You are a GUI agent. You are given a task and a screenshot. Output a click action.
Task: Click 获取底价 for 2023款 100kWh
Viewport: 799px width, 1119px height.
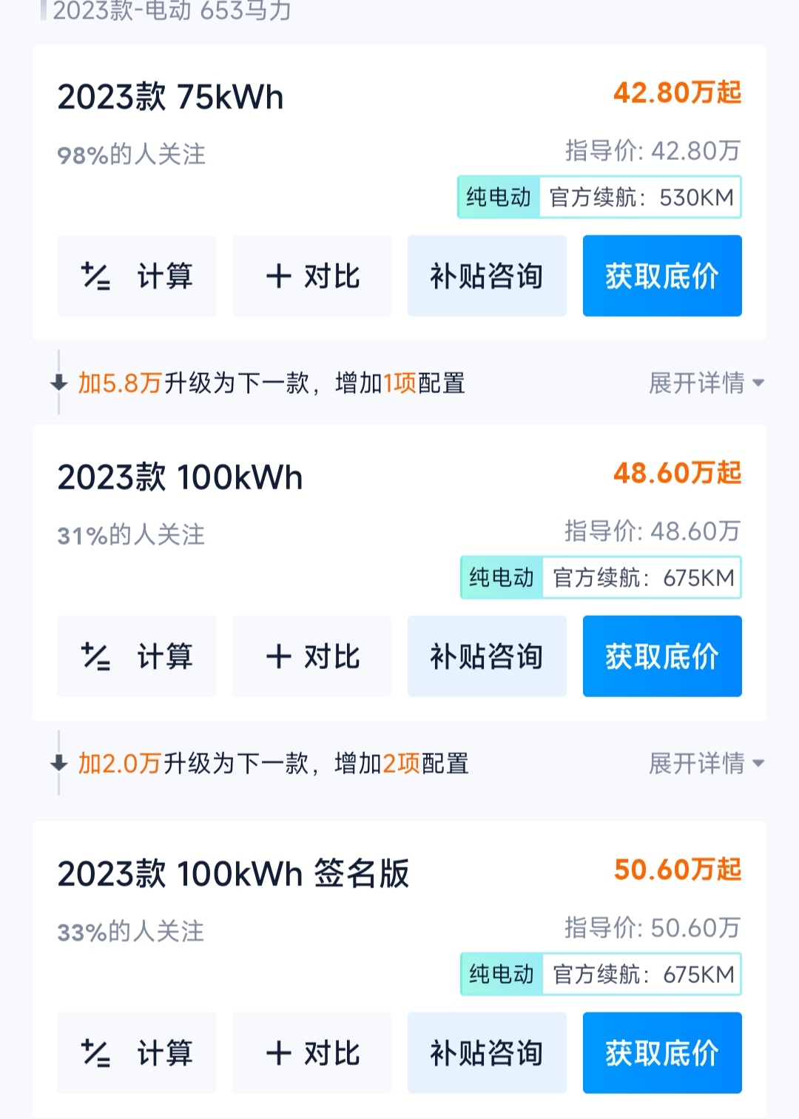(x=662, y=656)
